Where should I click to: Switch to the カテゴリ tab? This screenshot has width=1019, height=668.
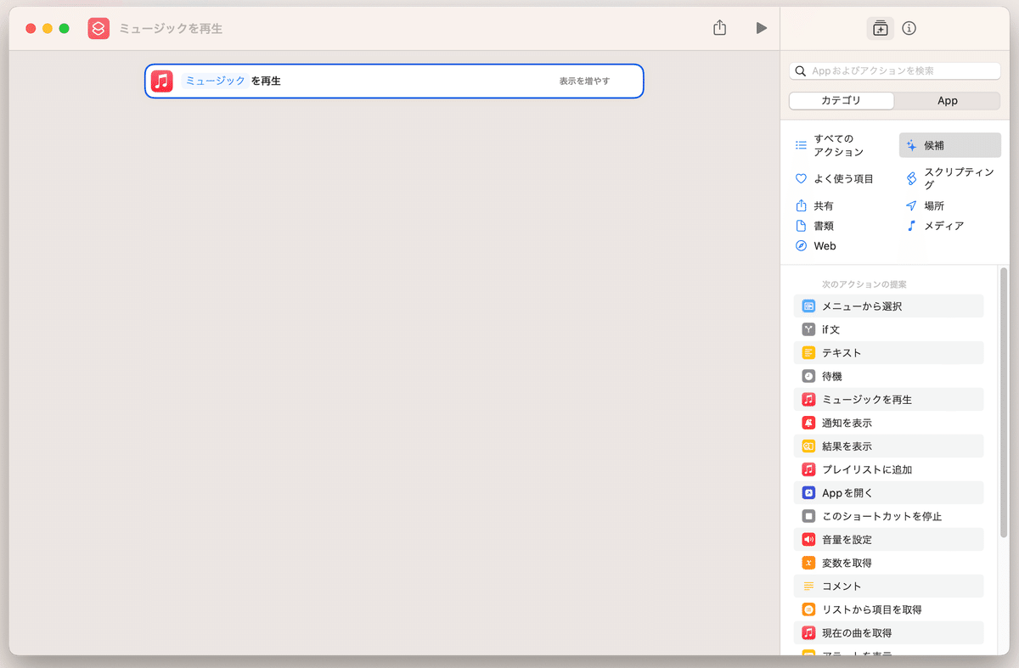[842, 100]
